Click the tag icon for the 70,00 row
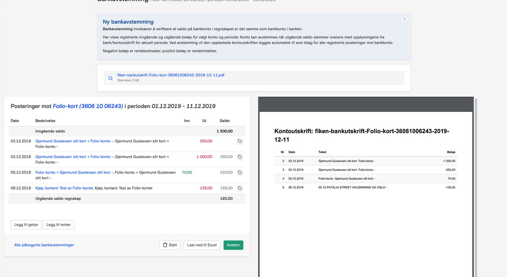Viewport: 507px width, 277px height. click(240, 173)
